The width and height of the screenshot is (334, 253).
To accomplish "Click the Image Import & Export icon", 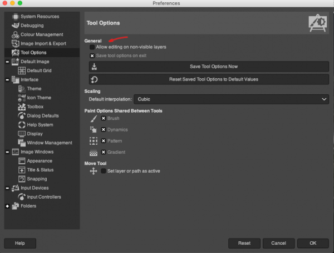I will pos(16,43).
